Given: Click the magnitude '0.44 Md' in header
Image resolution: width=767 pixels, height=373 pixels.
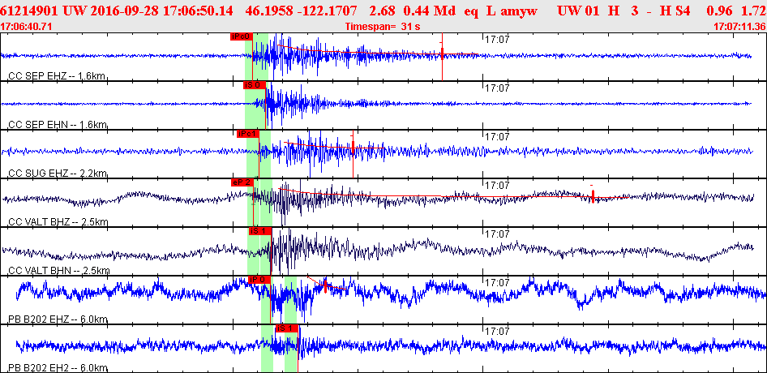Looking at the screenshot, I should pyautogui.click(x=430, y=11).
